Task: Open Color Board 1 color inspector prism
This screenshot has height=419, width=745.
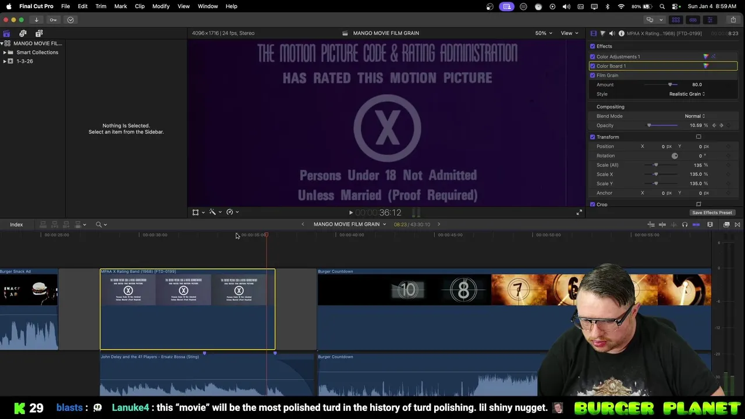Action: coord(706,66)
